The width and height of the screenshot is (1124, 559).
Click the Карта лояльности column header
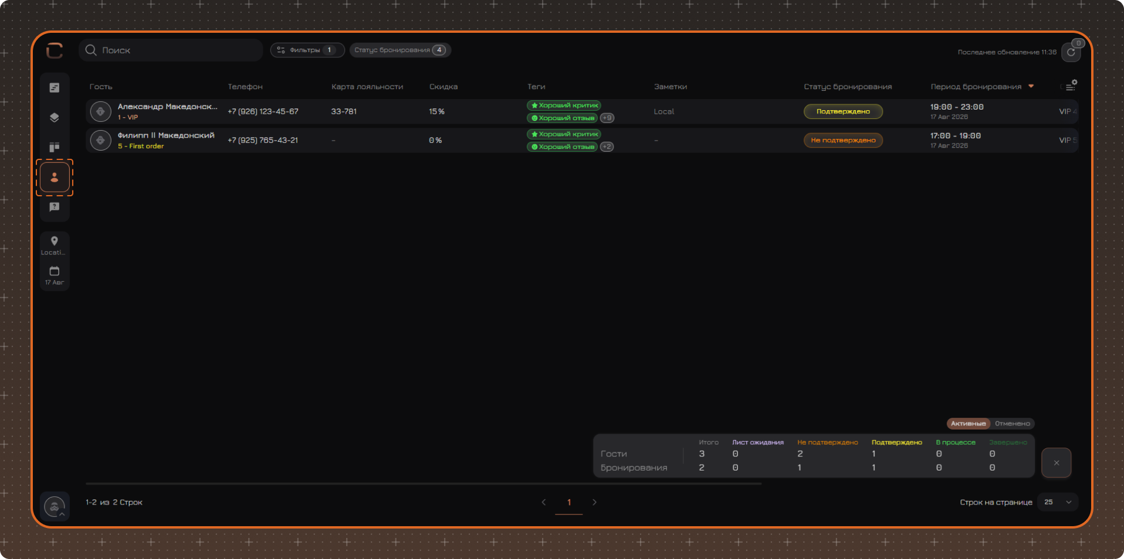tap(367, 87)
